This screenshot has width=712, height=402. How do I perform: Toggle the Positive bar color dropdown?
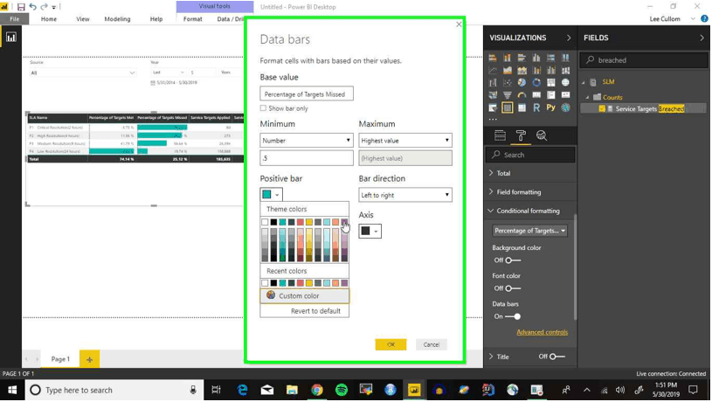pos(271,194)
